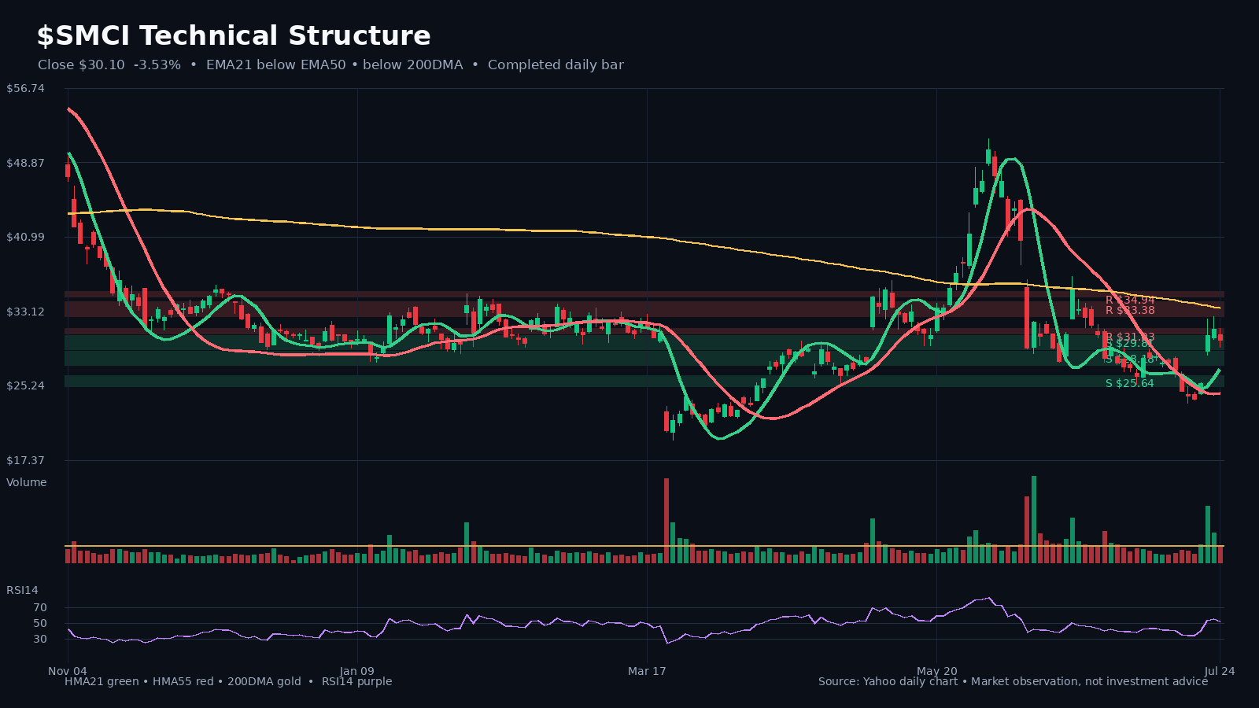Click the "EMA21 below EMA50" text
Viewport: 1259px width, 708px height.
point(275,65)
